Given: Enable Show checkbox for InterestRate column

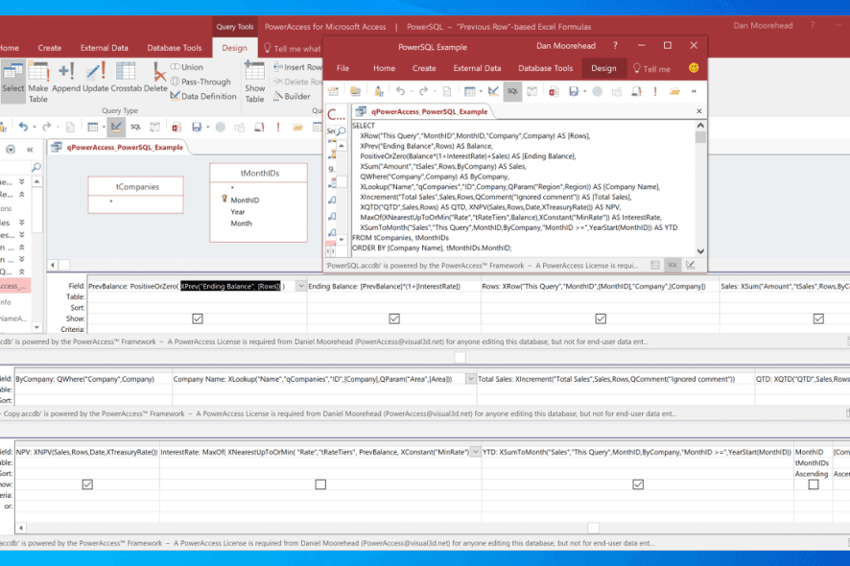Looking at the screenshot, I should pyautogui.click(x=320, y=484).
